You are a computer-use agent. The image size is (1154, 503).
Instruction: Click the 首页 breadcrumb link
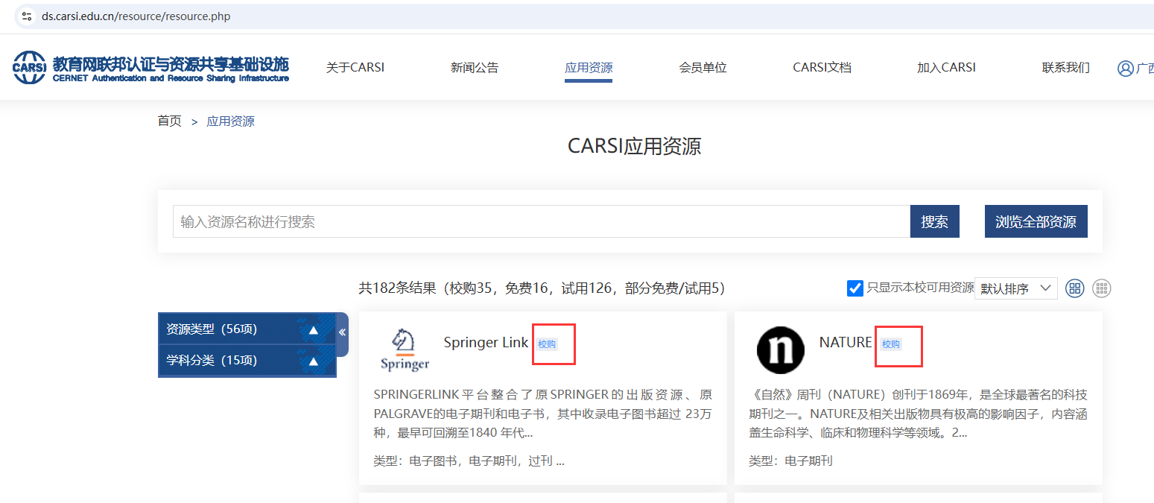170,121
